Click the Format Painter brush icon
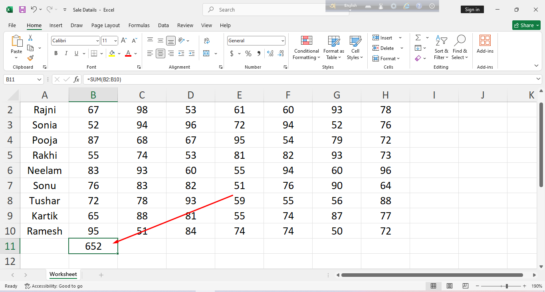The height and width of the screenshot is (292, 545). pos(30,58)
